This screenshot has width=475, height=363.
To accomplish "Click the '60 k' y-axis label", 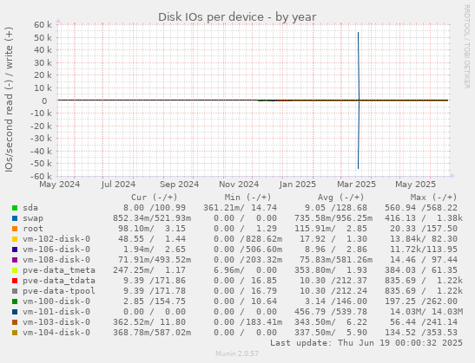I will [43, 25].
